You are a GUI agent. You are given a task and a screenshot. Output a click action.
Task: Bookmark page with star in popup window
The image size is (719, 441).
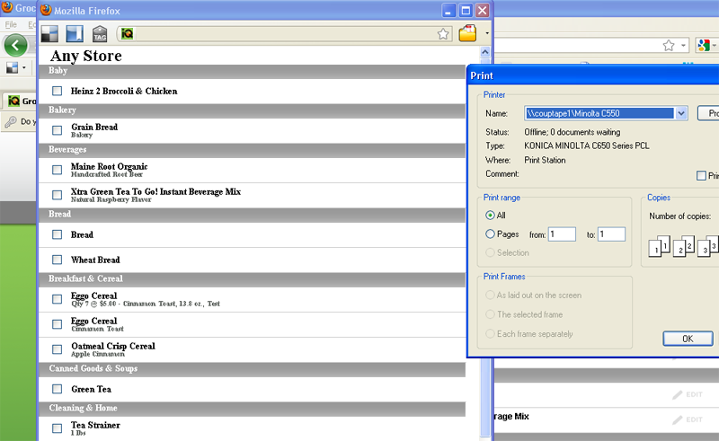443,34
